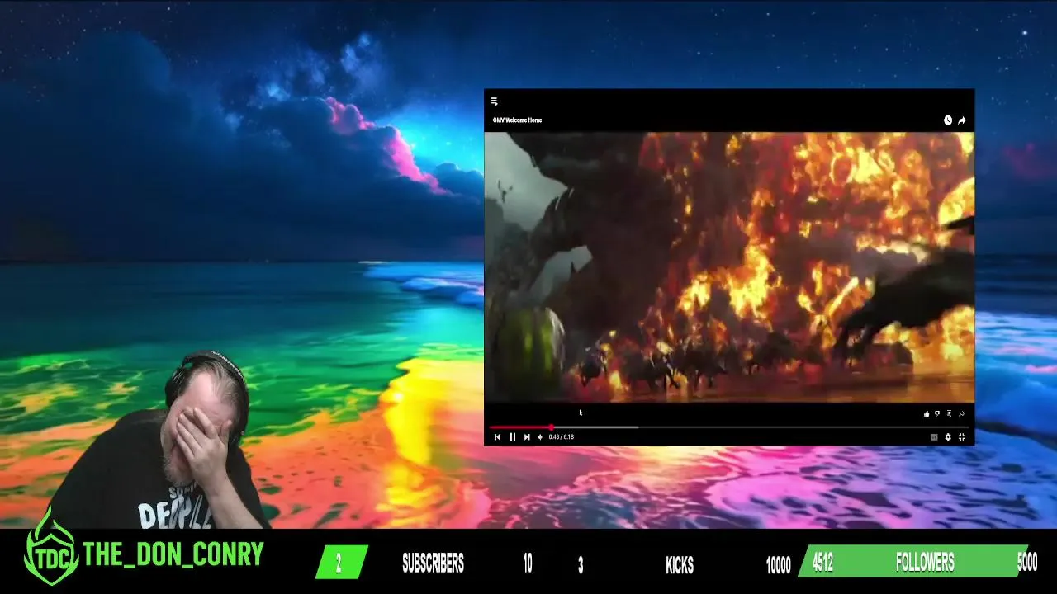The height and width of the screenshot is (594, 1057).
Task: Click the share arrow beside the video title
Action: point(962,120)
